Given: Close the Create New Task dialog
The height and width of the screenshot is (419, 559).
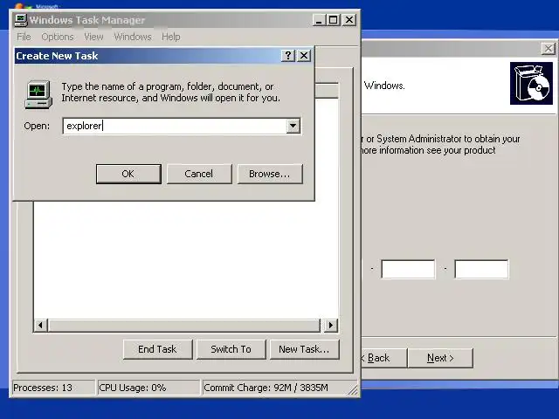Looking at the screenshot, I should click(x=304, y=56).
